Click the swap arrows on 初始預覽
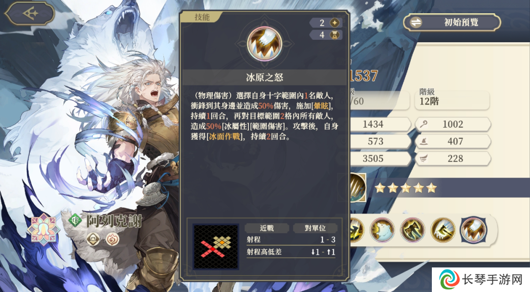Screen dimensions: 530x292 pyautogui.click(x=416, y=23)
